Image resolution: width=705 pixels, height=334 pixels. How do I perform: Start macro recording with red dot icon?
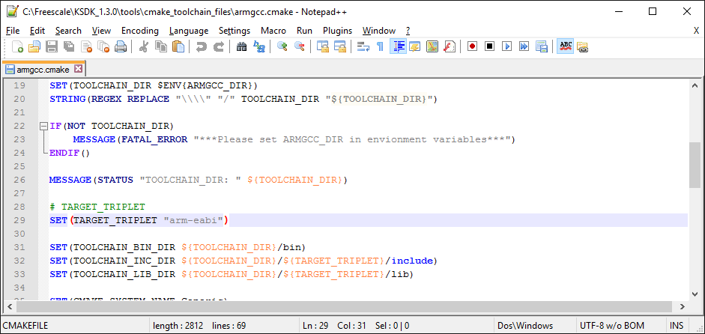click(472, 46)
